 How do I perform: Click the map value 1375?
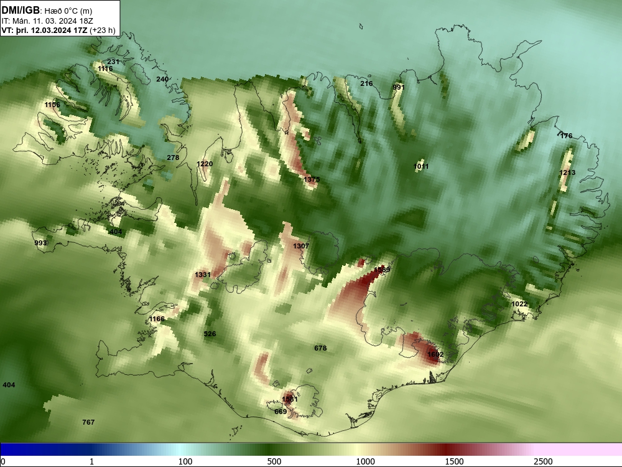[x=312, y=179]
